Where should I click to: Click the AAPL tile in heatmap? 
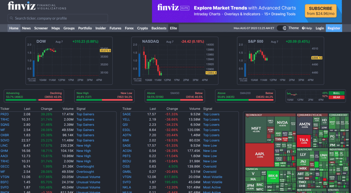pos(260,155)
